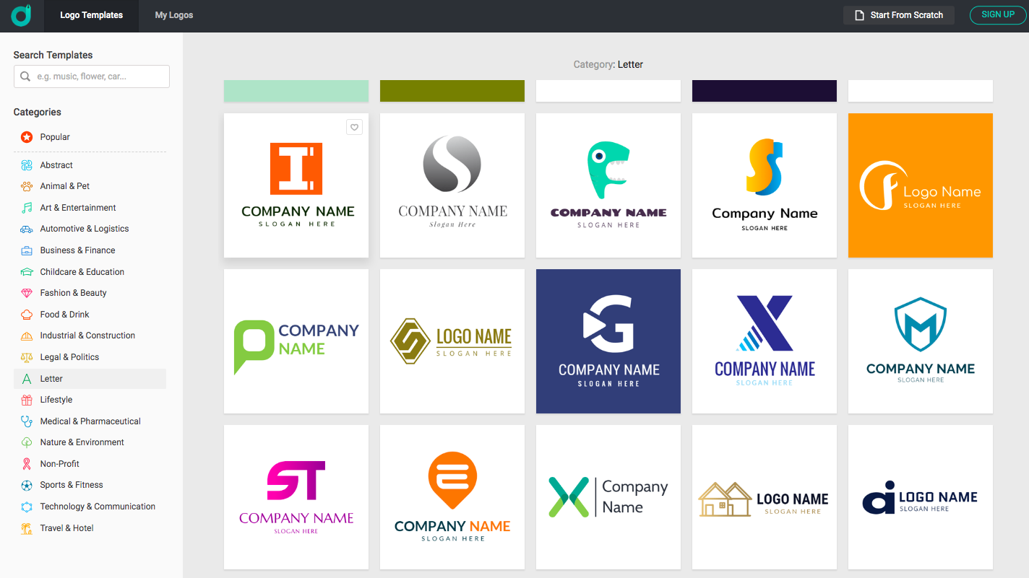
Task: Click the DesignEvo logo icon top-left
Action: click(22, 14)
